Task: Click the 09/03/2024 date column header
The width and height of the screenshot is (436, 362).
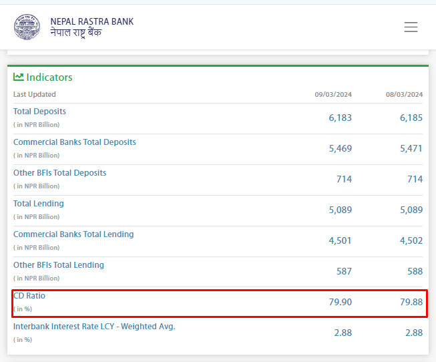Action: pyautogui.click(x=333, y=95)
